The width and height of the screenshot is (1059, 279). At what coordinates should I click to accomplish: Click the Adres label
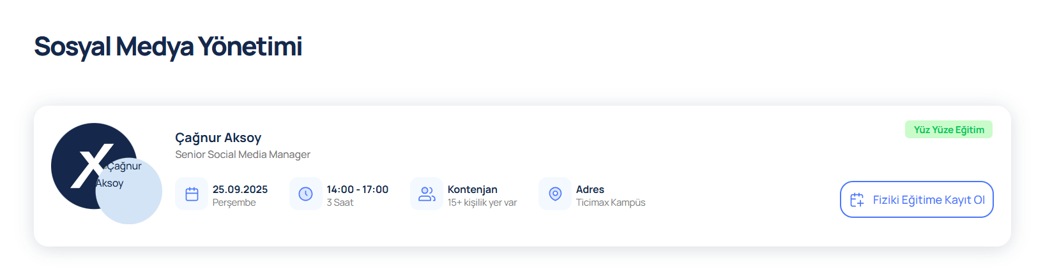(x=590, y=190)
